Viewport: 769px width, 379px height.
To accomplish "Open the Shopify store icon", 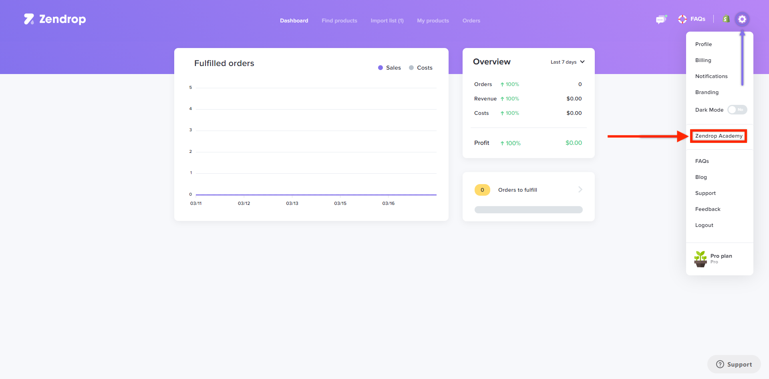I will pyautogui.click(x=726, y=19).
